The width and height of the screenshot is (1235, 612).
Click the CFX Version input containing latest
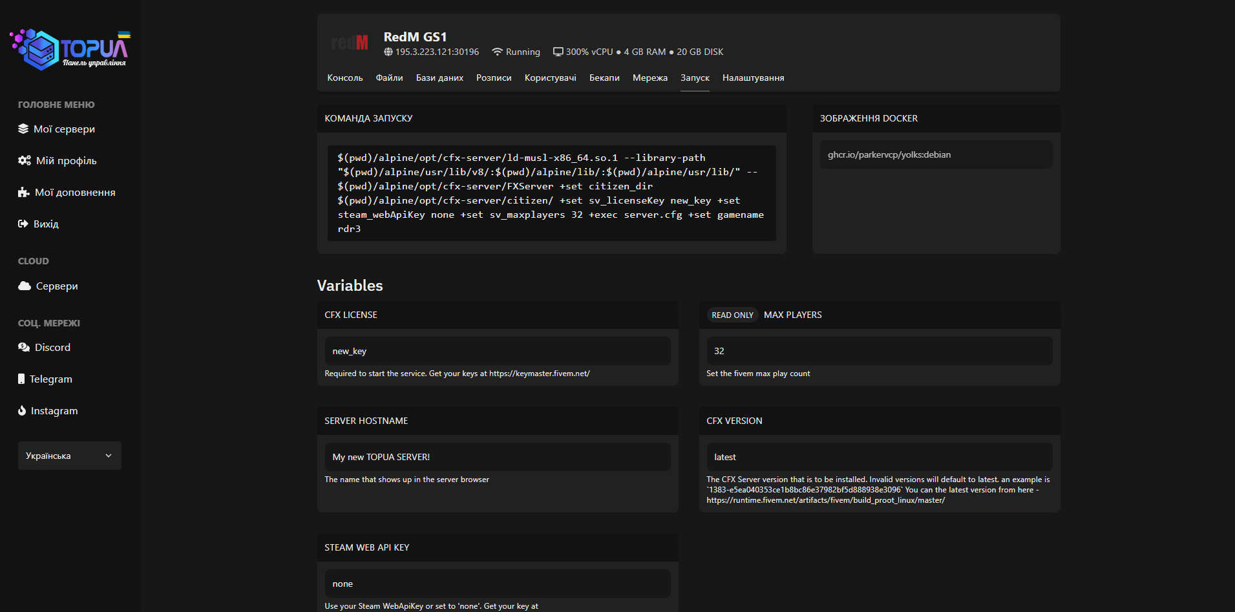(x=879, y=457)
